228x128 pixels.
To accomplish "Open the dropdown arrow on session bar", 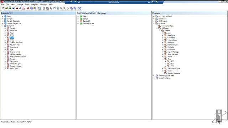I will pyautogui.click(x=71, y=2).
